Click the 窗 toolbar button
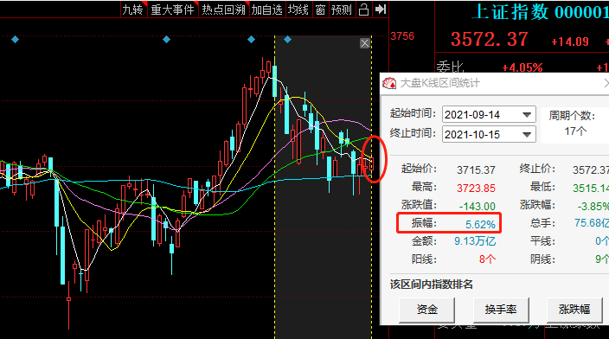609x339 pixels. [x=320, y=10]
